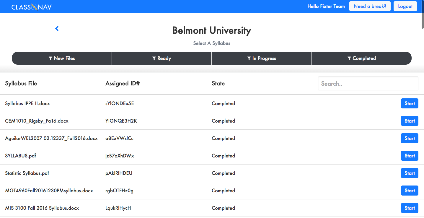Screen dimensions: 424x218
Task: Start the AguilarWEL2007 syllabus file
Action: 410,138
